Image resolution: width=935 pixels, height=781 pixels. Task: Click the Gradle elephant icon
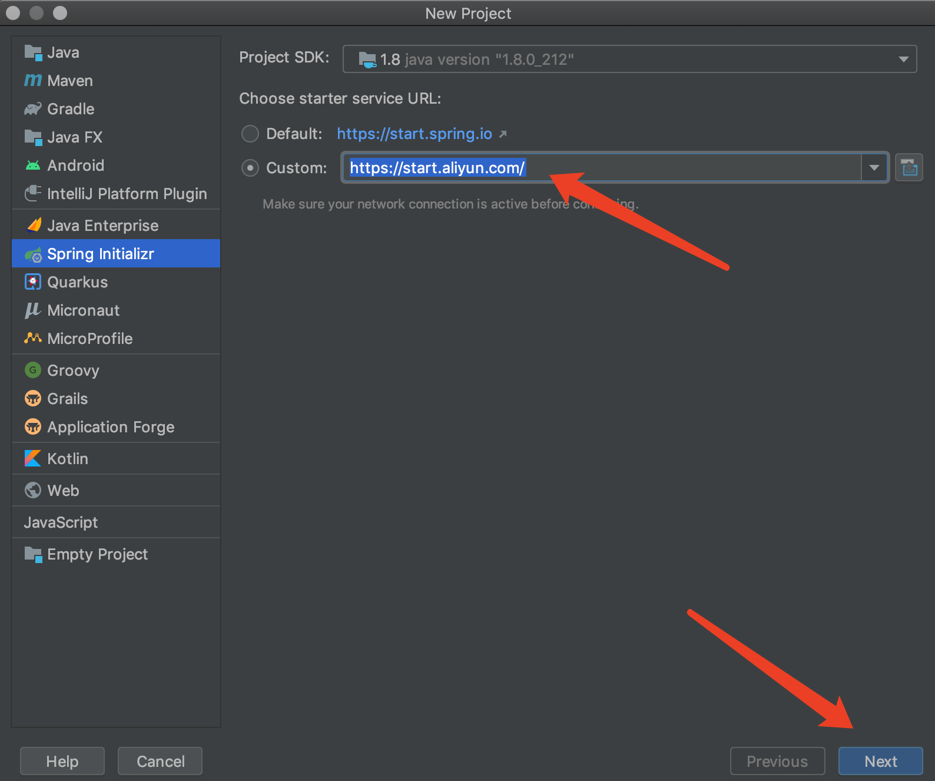pos(33,109)
